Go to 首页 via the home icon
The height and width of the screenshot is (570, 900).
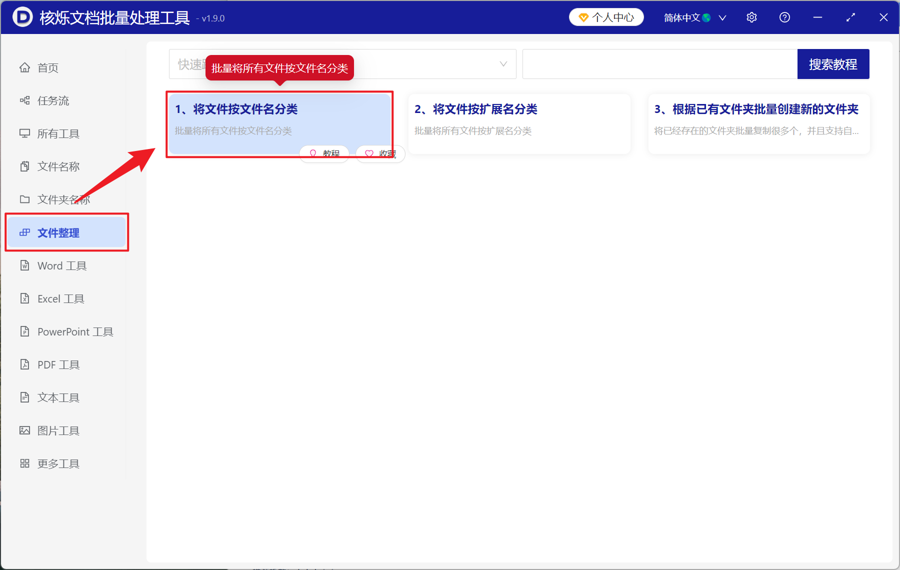click(x=25, y=67)
